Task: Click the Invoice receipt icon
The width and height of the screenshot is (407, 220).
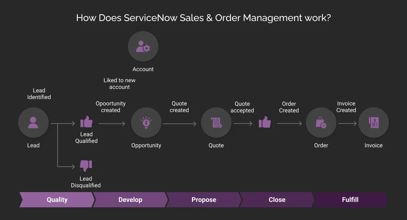Action: [x=373, y=123]
